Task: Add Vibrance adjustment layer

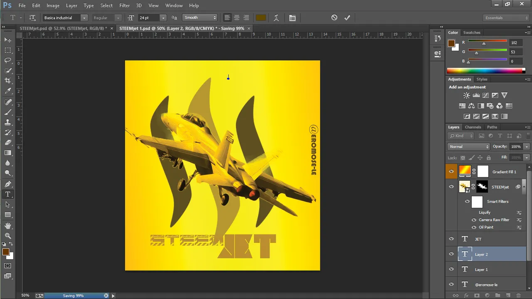Action: tap(504, 96)
